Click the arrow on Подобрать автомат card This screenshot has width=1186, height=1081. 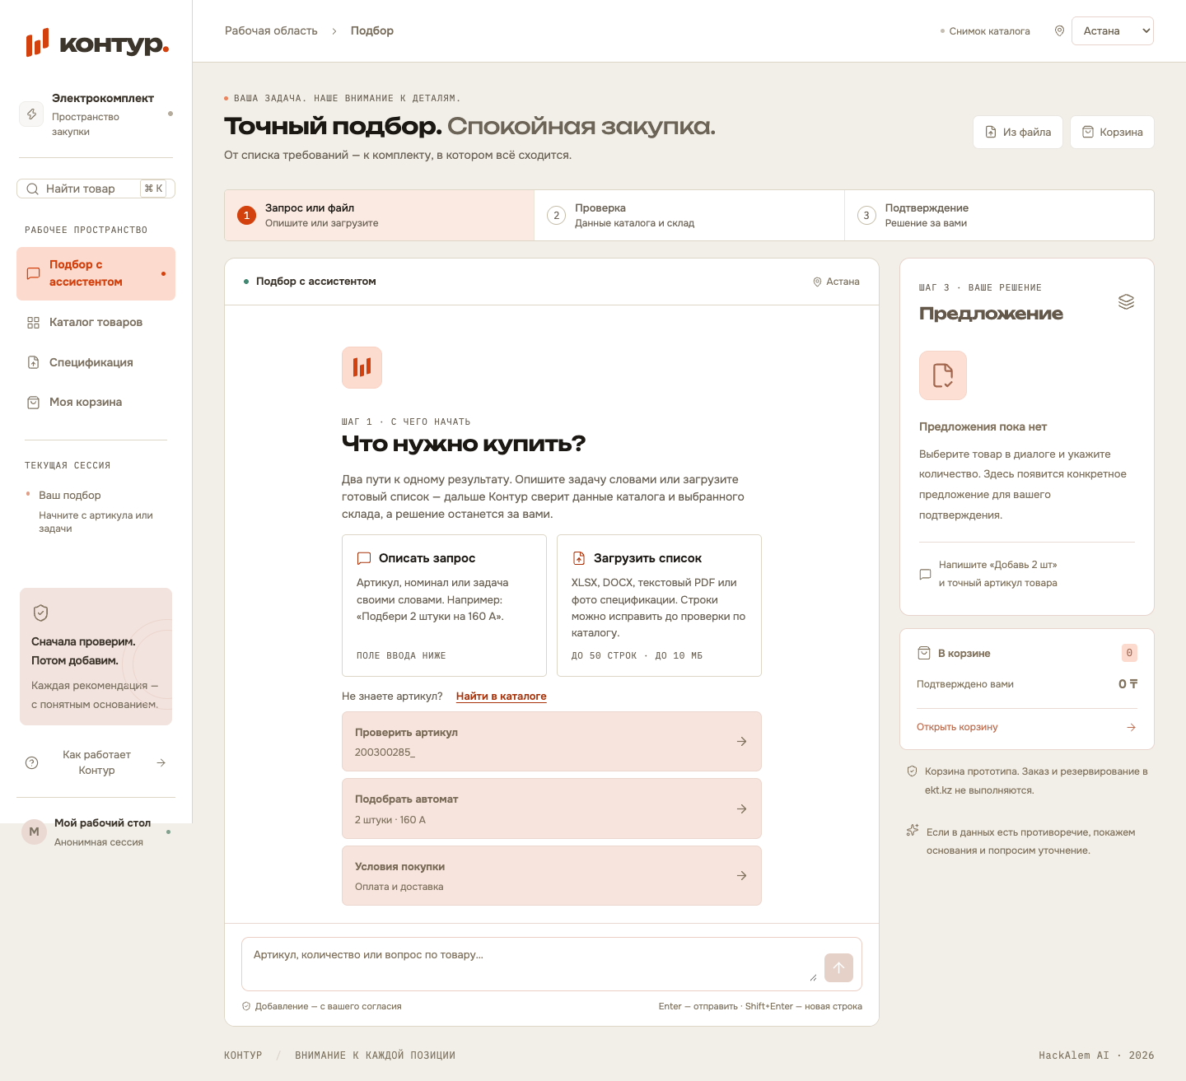pos(741,809)
